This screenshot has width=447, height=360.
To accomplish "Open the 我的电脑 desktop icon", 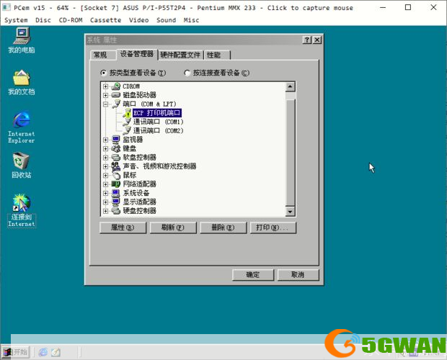I will click(22, 40).
